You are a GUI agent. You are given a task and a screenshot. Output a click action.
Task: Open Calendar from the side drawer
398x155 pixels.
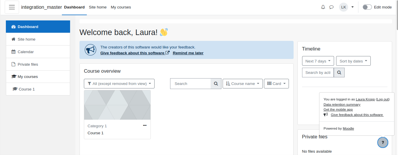(38, 52)
